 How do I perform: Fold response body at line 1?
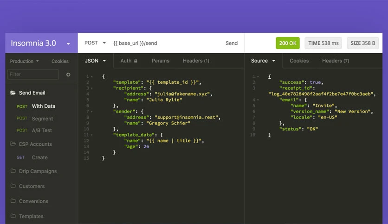pos(258,77)
